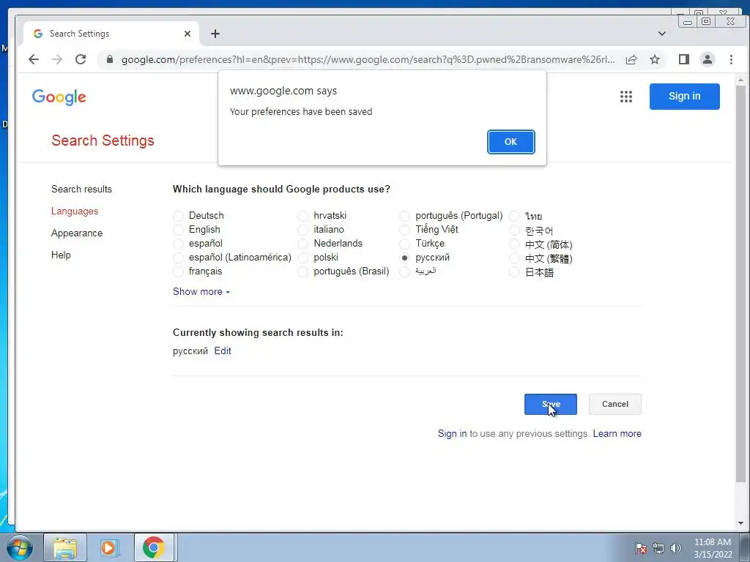The image size is (750, 562).
Task: Open the tab search dropdown chevron
Action: [662, 34]
